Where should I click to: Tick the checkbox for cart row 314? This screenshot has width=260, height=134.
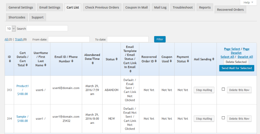point(223,118)
